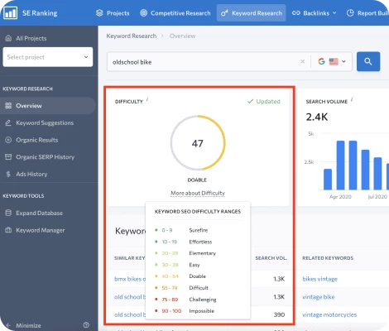Click the 75 - 89 Challenging range row
389x331 pixels.
coord(198,300)
